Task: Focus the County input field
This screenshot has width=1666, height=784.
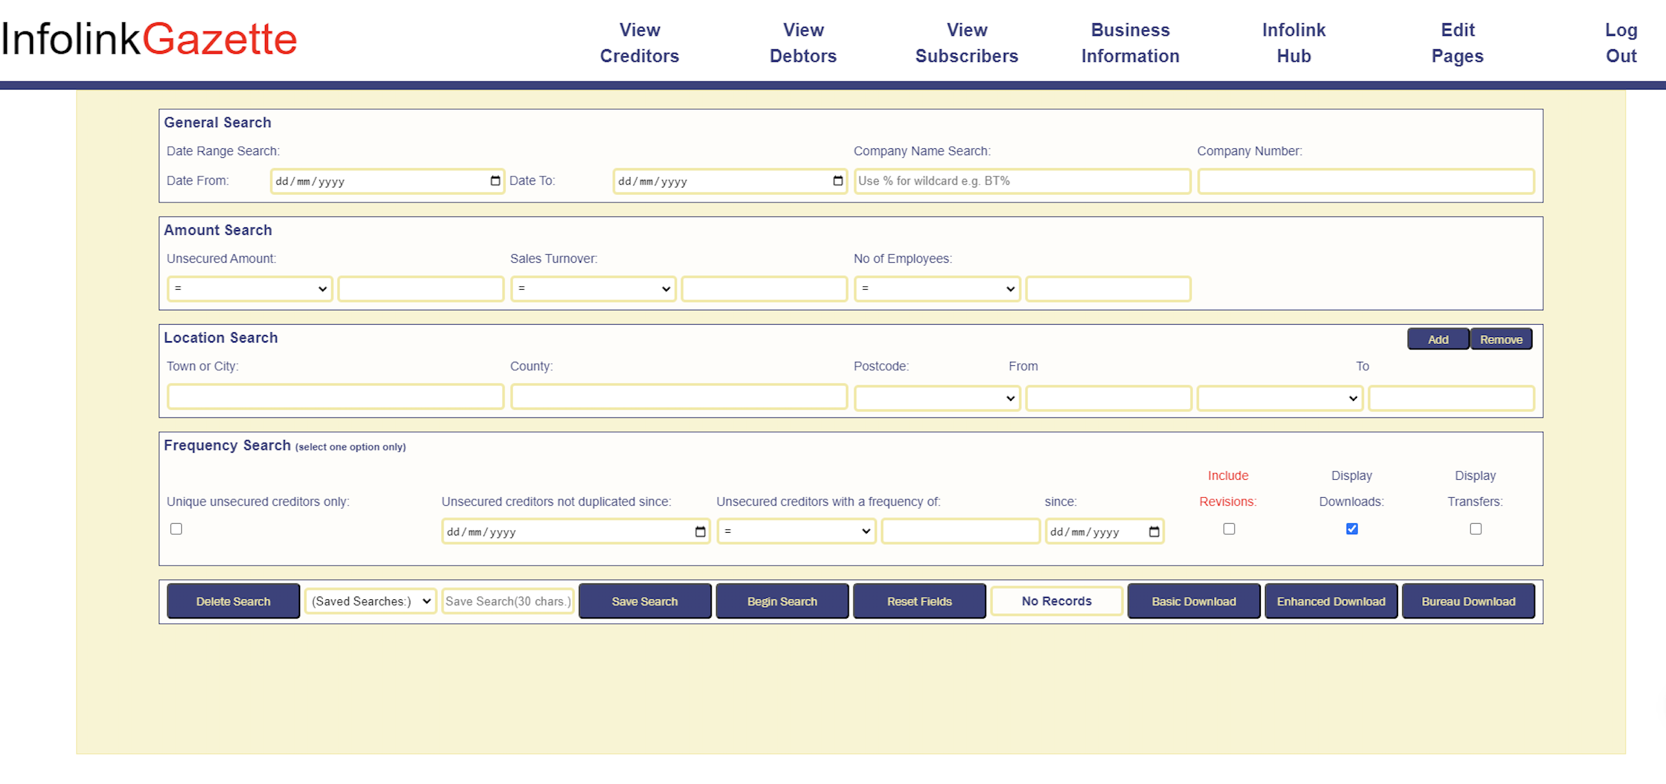Action: click(679, 397)
